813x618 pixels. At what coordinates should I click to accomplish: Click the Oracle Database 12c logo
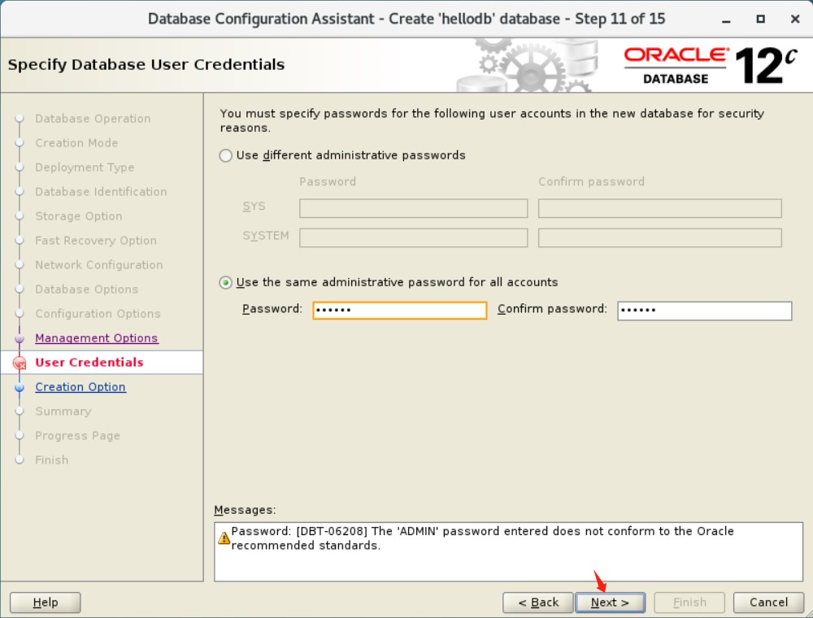coord(711,66)
